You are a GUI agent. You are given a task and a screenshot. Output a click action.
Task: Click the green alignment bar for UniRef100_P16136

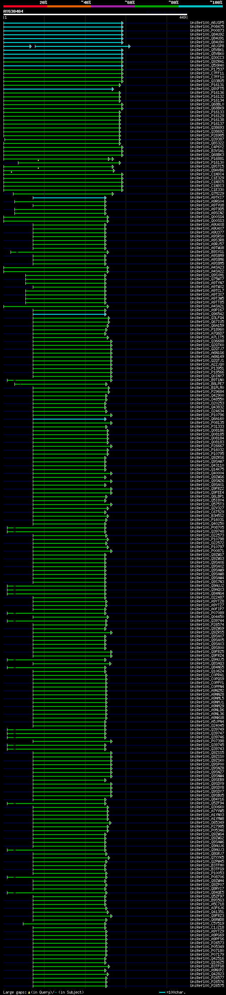[x=62, y=93]
